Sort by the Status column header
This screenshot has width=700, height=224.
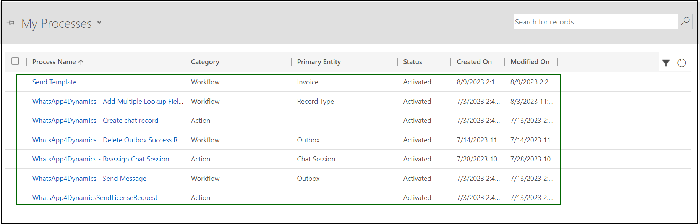coord(413,62)
